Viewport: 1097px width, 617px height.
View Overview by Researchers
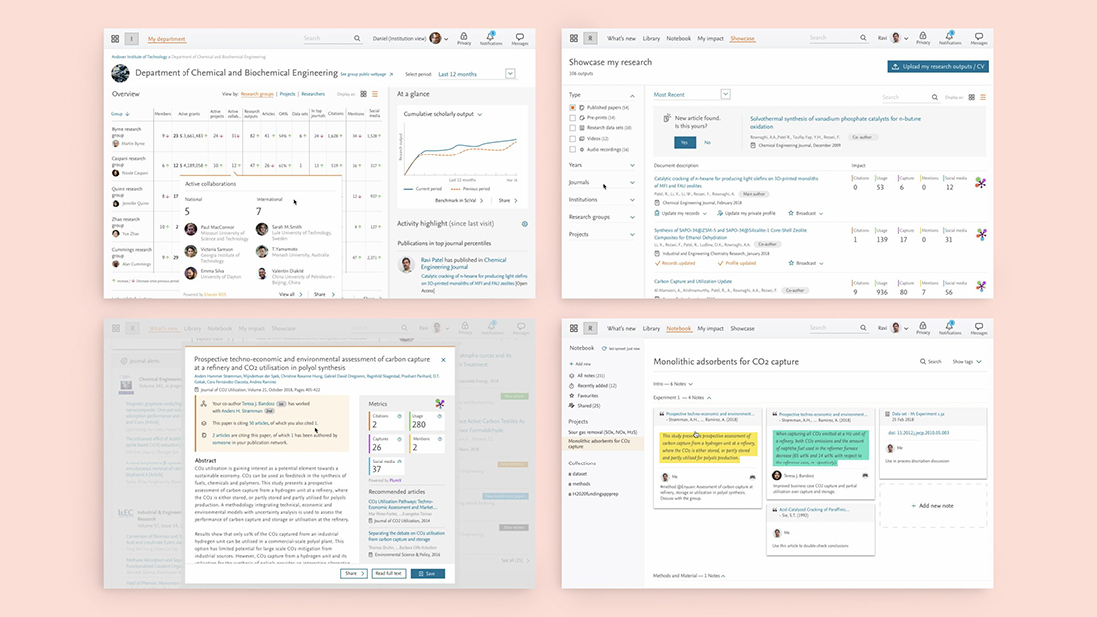(313, 94)
